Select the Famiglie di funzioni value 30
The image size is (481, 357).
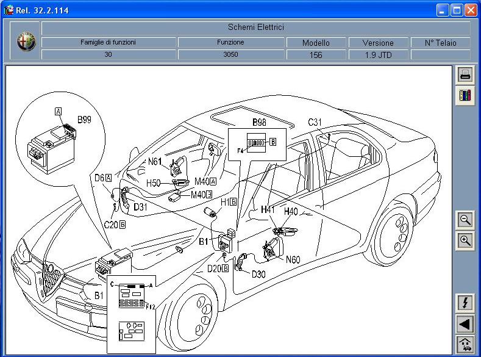pyautogui.click(x=108, y=54)
